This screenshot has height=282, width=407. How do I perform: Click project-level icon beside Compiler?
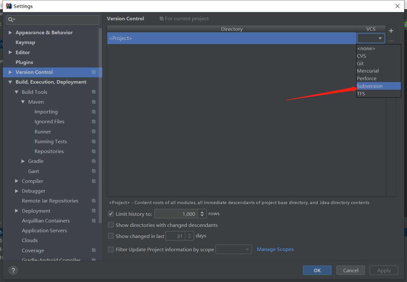click(x=94, y=181)
